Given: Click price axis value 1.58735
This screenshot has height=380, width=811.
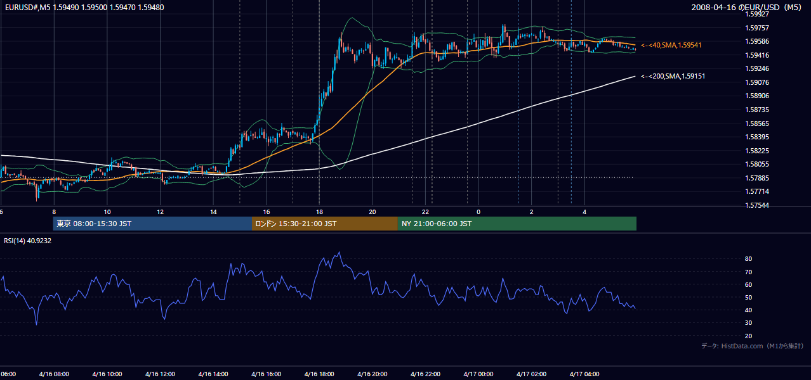Looking at the screenshot, I should point(756,110).
